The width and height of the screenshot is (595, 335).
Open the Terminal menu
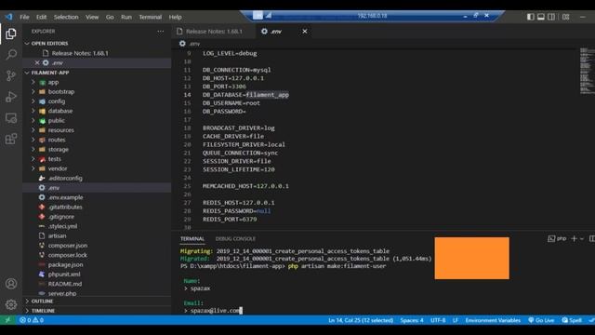pos(150,17)
